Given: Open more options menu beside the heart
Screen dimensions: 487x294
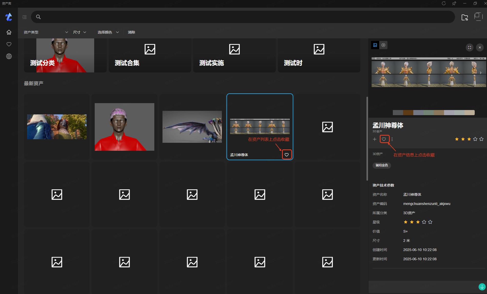Looking at the screenshot, I should (x=392, y=139).
